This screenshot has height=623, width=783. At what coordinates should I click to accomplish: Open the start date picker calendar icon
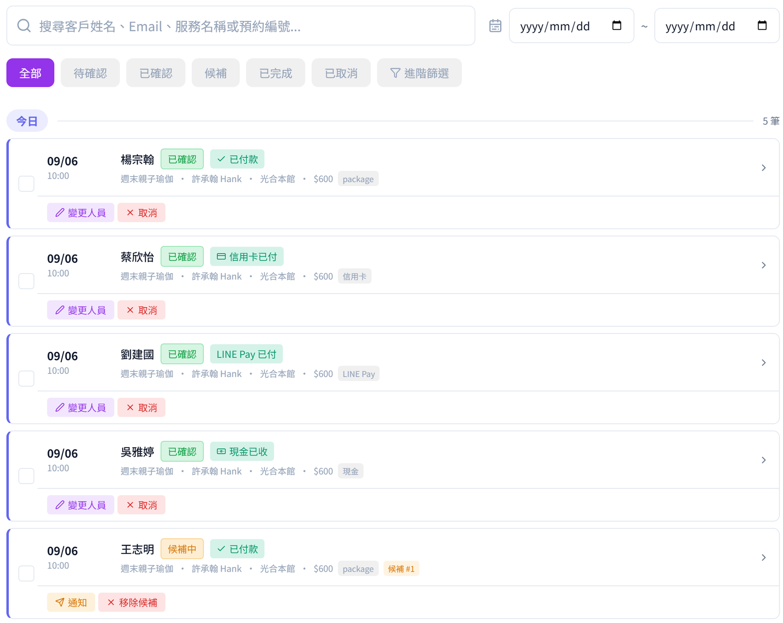[617, 25]
